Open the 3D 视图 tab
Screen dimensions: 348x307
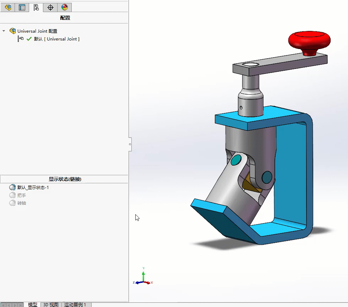click(51, 305)
